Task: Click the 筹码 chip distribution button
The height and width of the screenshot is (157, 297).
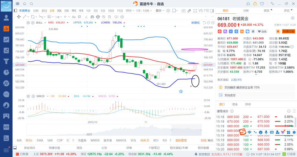Action: point(210,140)
